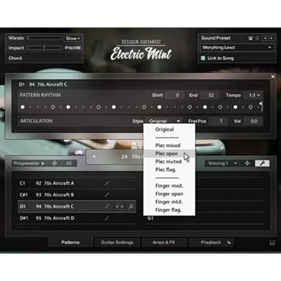Pick Finger flag. from the menu
The height and width of the screenshot is (281, 281).
[x=169, y=210]
